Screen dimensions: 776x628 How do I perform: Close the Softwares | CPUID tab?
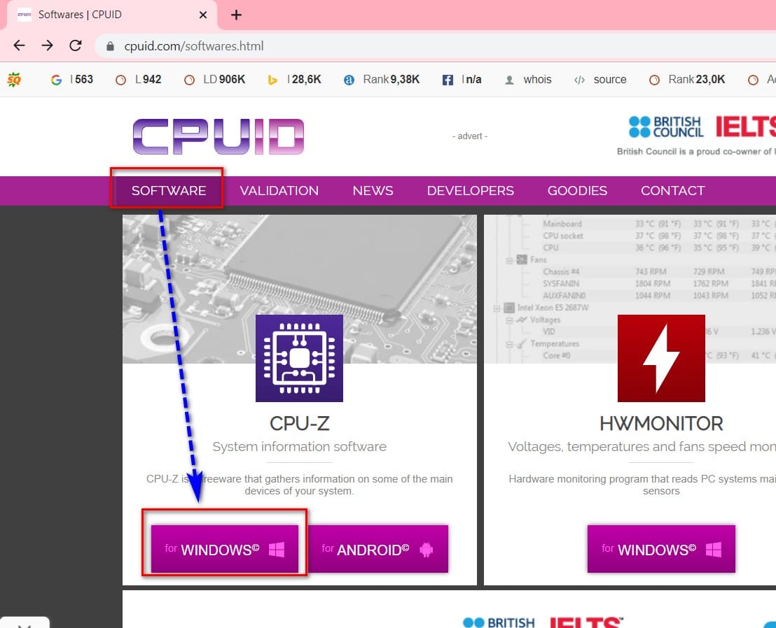(x=203, y=15)
